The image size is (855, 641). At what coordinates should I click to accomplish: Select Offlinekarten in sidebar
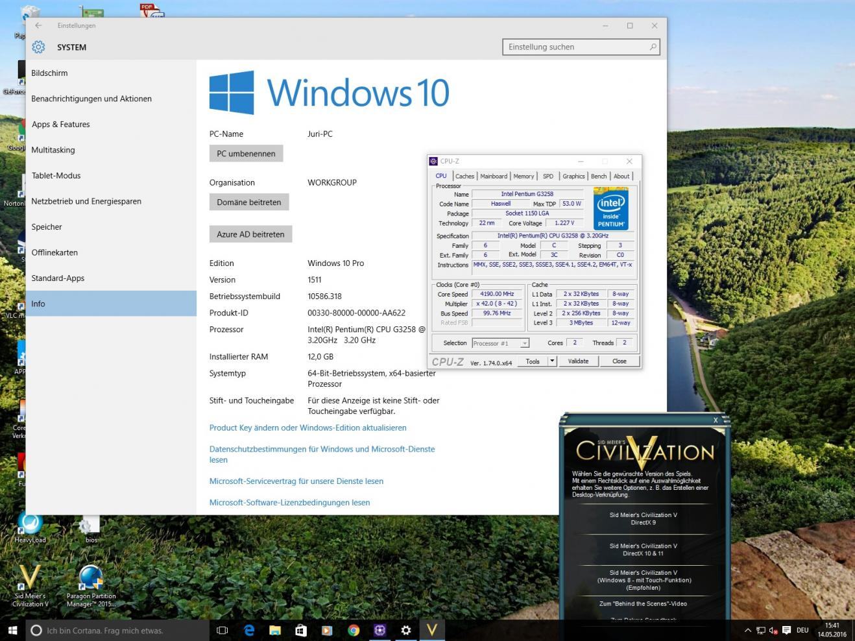coord(111,252)
